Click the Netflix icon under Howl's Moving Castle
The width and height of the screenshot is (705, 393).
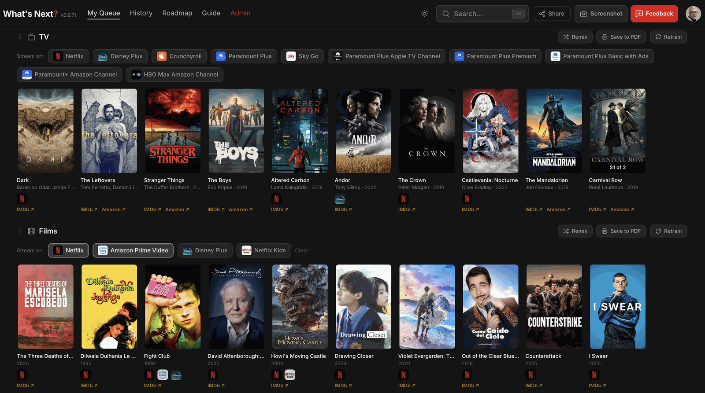click(276, 375)
